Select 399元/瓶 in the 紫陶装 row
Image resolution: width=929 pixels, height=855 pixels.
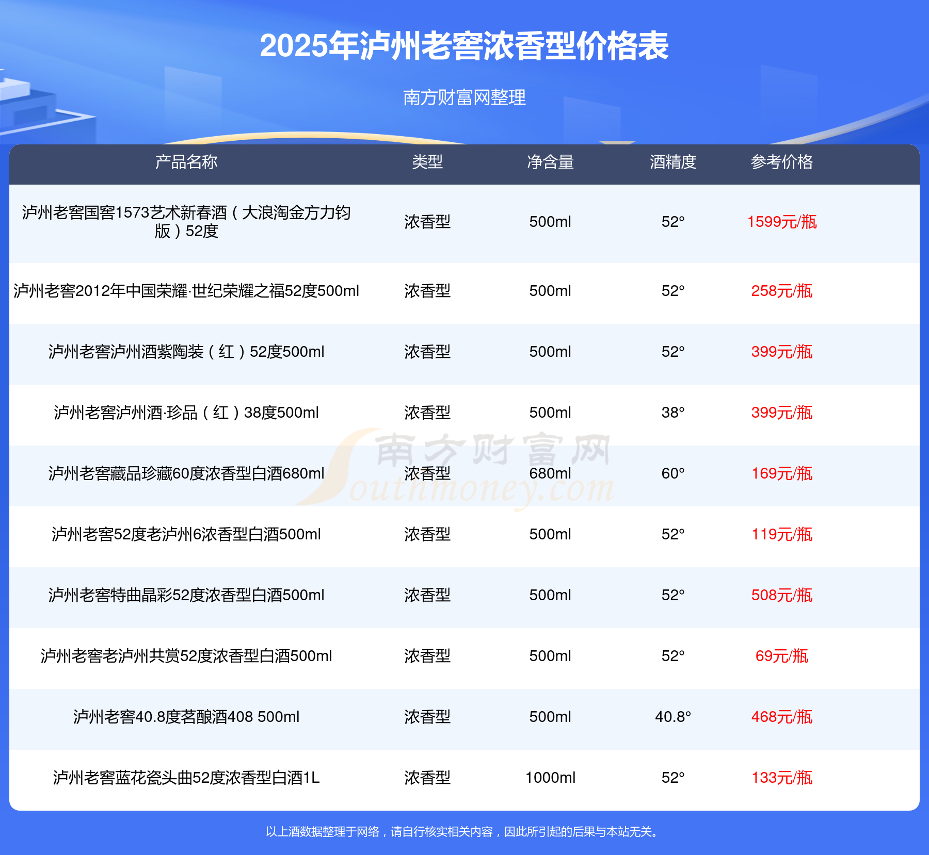tap(782, 352)
